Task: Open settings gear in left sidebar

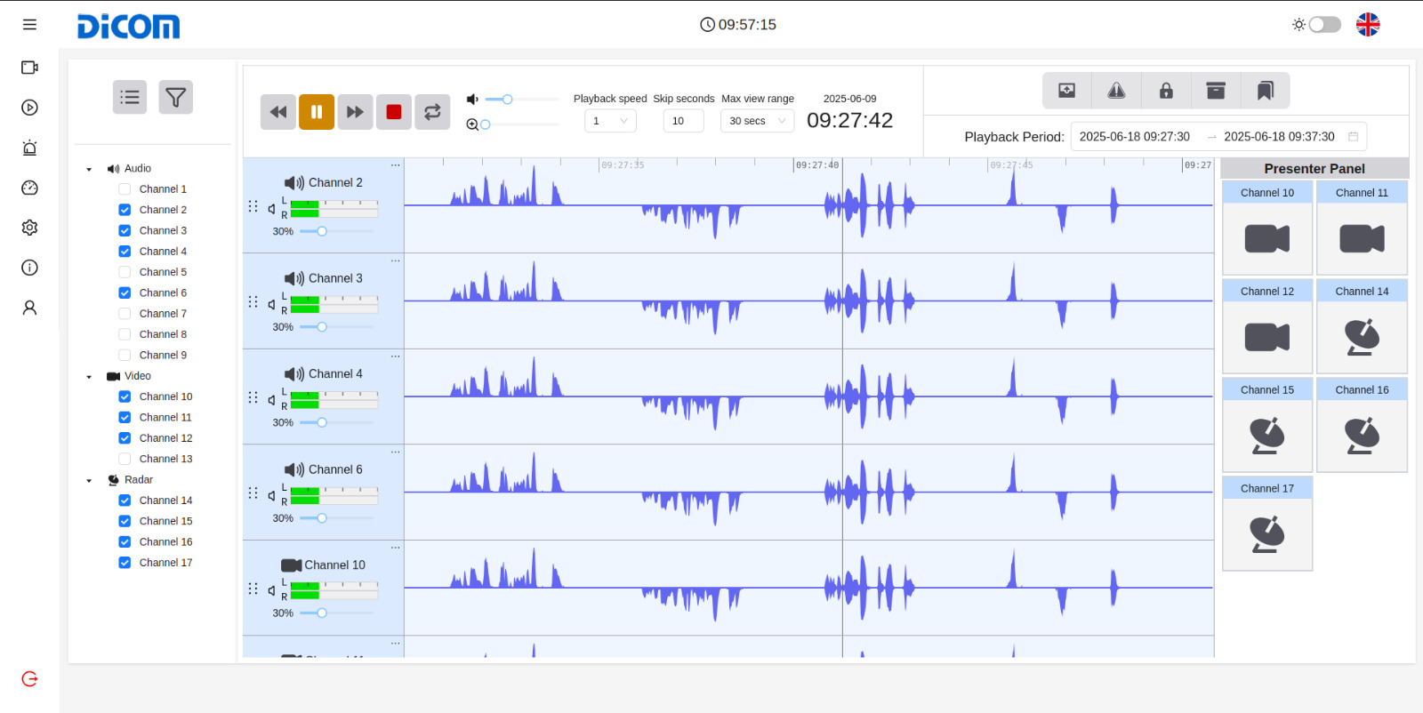Action: tap(29, 228)
